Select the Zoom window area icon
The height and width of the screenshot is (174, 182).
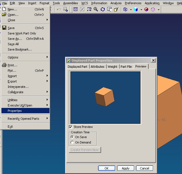coord(89,9)
